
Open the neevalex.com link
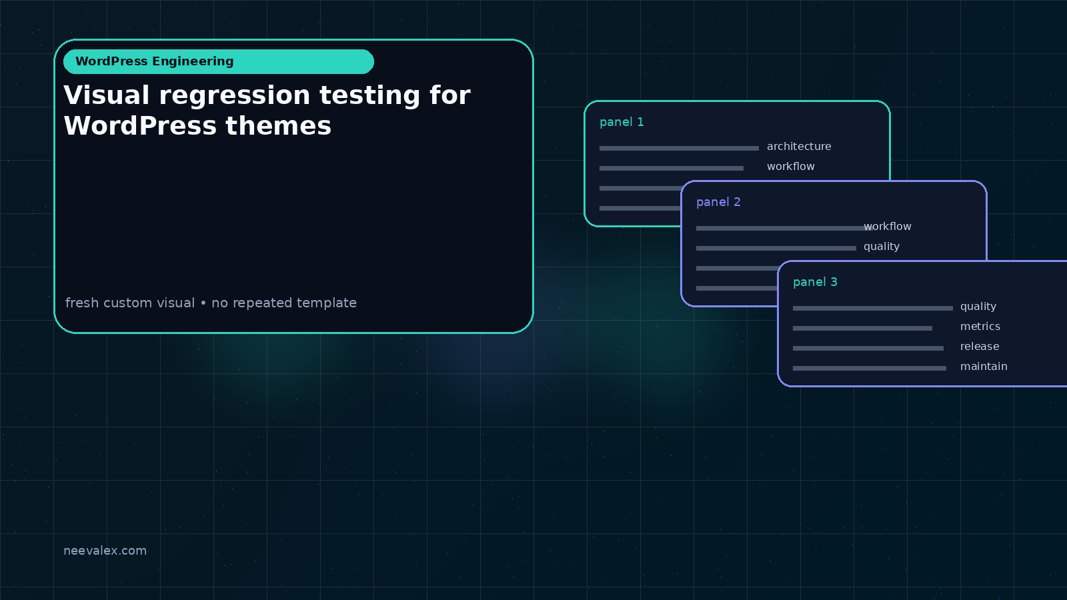tap(105, 551)
